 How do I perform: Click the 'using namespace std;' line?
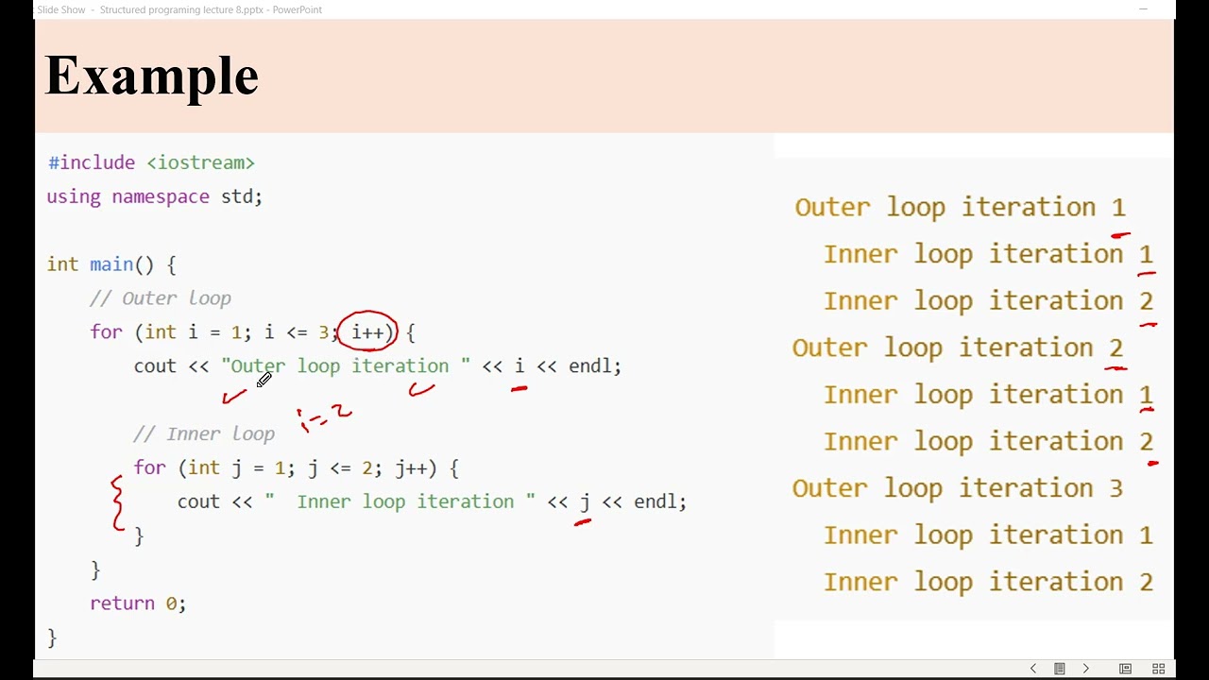155,196
